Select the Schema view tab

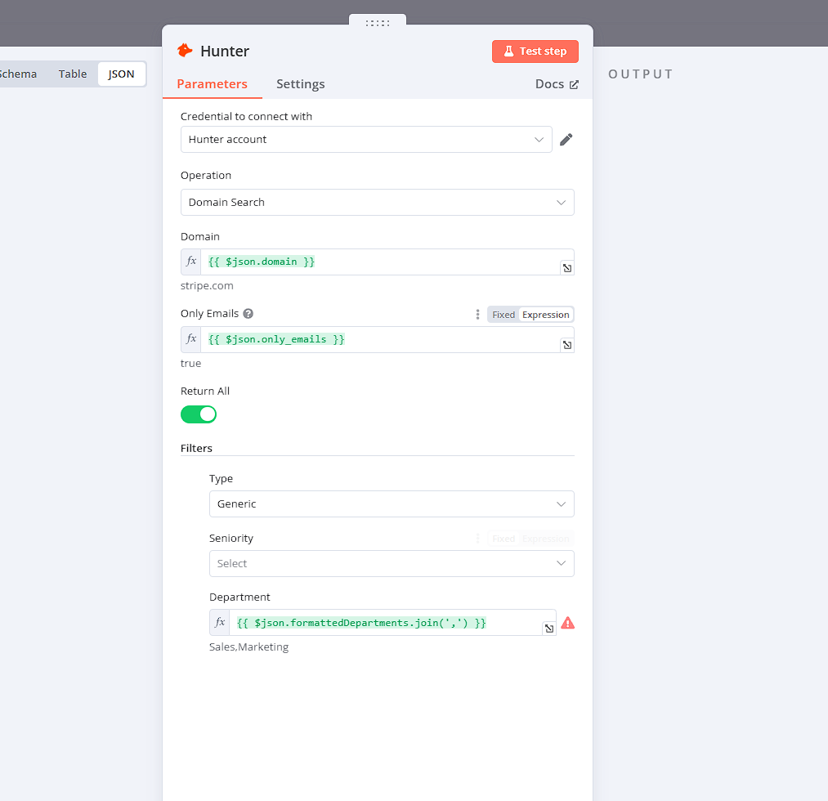tap(18, 74)
